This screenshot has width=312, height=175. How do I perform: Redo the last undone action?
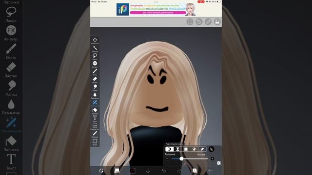179,171
